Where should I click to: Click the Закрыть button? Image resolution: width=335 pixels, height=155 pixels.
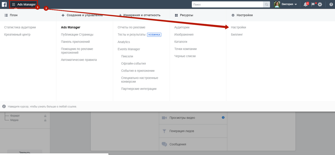(x=25, y=152)
